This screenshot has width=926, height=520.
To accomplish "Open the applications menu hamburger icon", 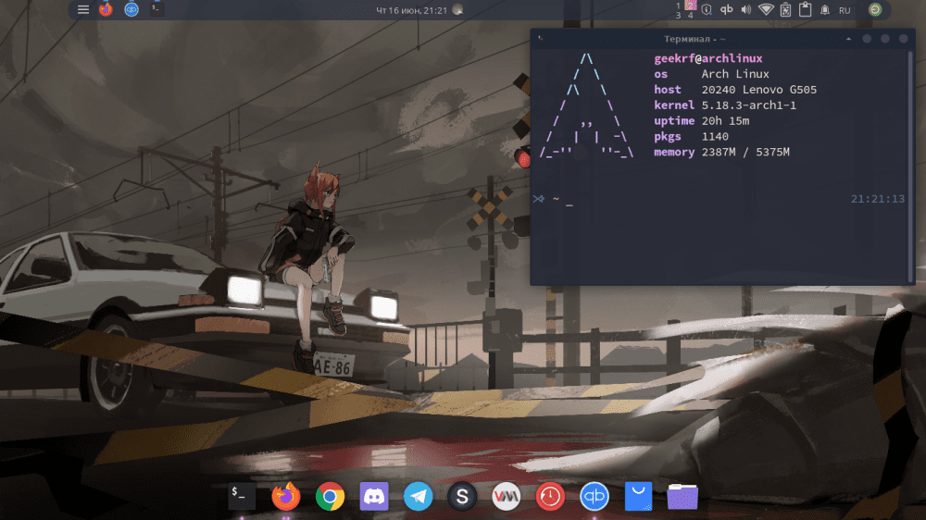I will pos(83,9).
